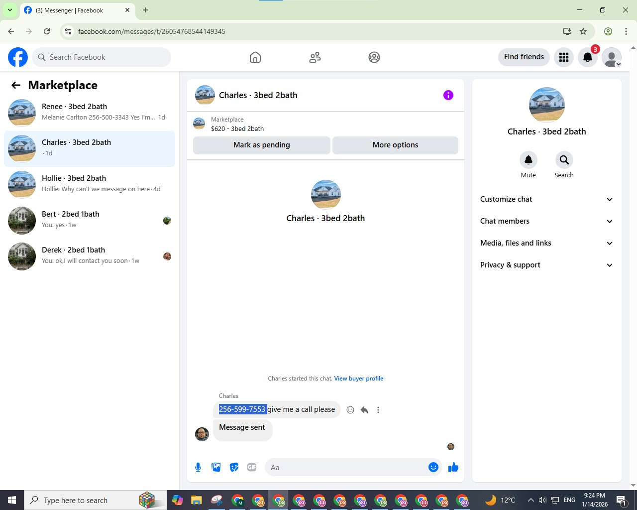Open the Friends icon in top navigation

pos(315,57)
